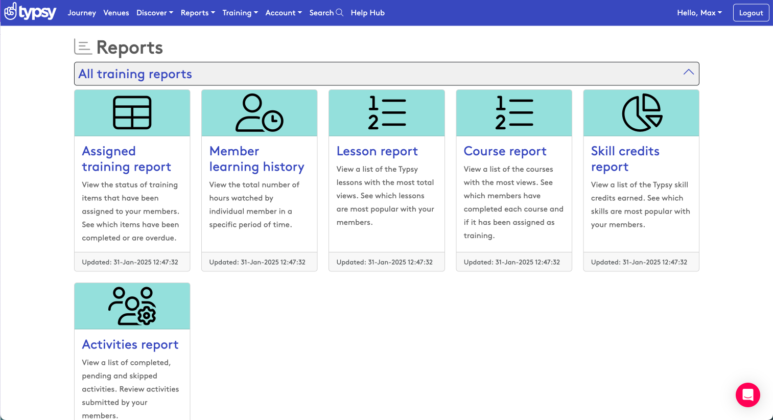This screenshot has height=420, width=773.
Task: Open the Lesson report link
Action: tap(377, 151)
